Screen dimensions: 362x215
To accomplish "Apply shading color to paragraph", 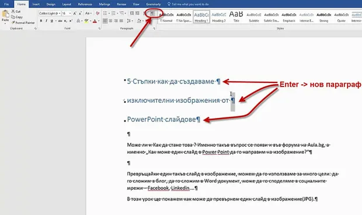I will (139, 21).
